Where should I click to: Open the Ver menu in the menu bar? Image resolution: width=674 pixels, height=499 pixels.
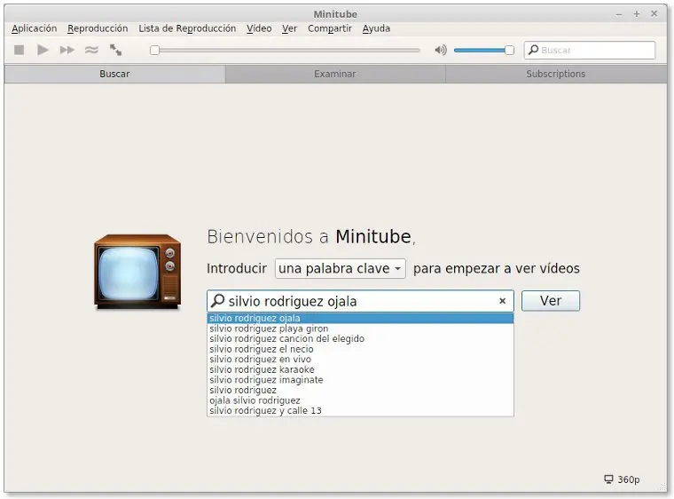[x=290, y=28]
